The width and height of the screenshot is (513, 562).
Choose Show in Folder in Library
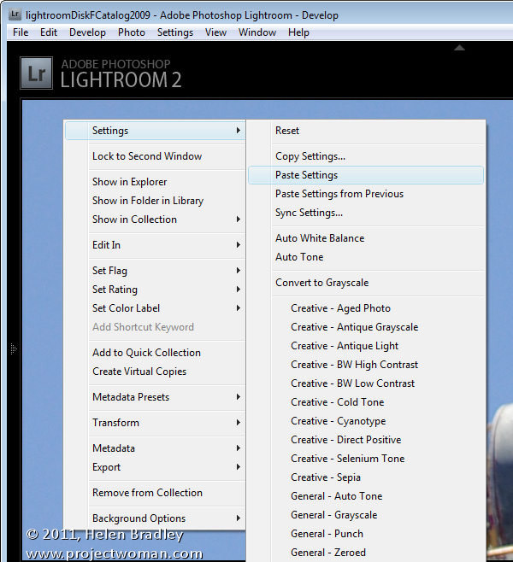pyautogui.click(x=156, y=201)
